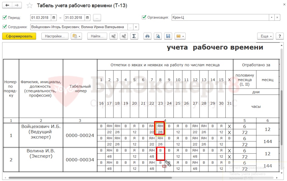Clear the Сотрудники field with x button
Viewport: 287px width, 181px height.
[136, 27]
